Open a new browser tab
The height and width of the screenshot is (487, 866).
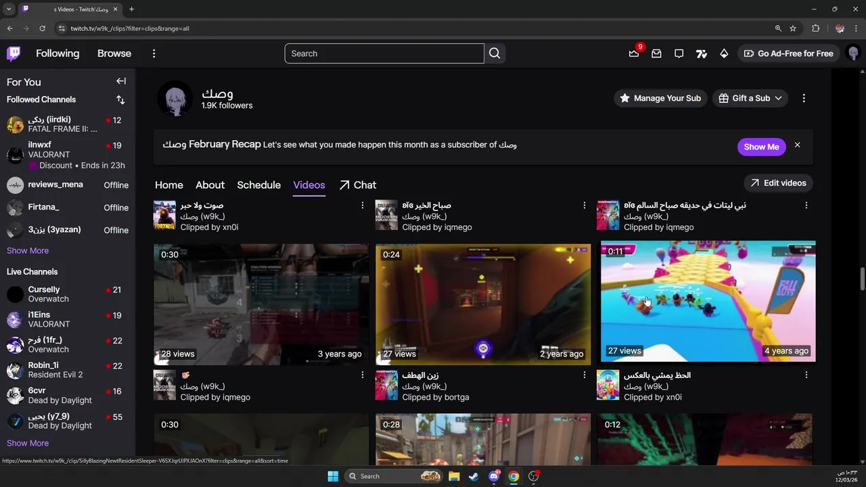tap(131, 9)
